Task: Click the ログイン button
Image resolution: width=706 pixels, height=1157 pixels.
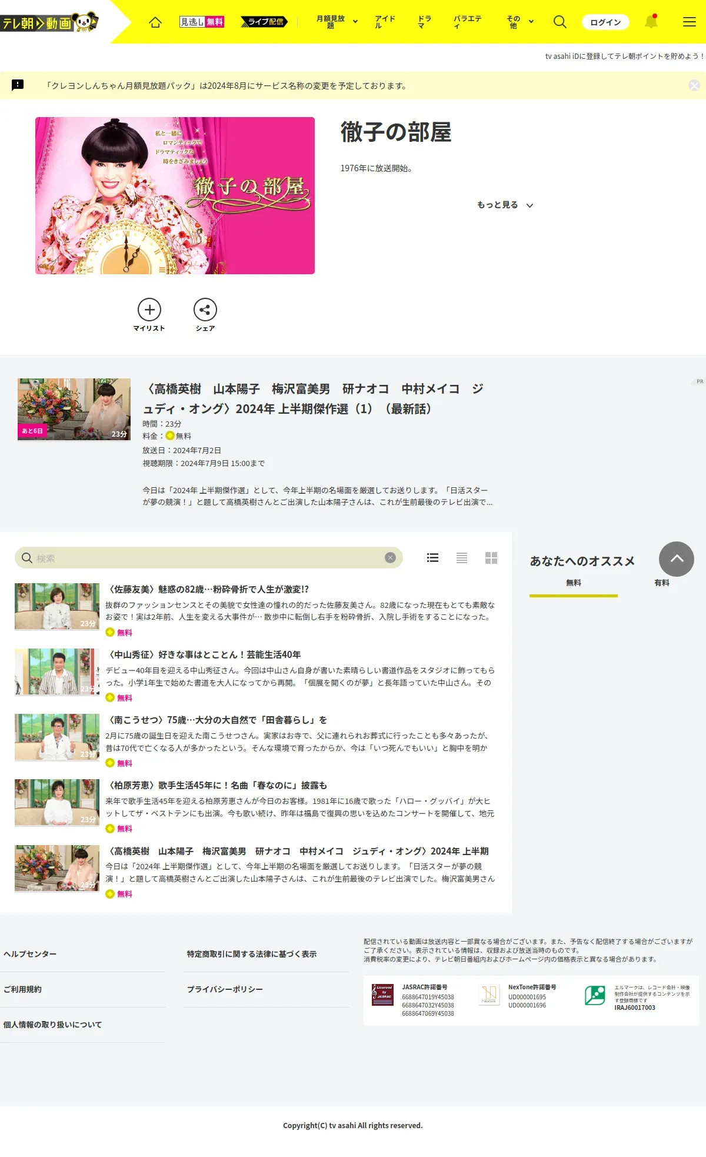Action: pyautogui.click(x=605, y=22)
